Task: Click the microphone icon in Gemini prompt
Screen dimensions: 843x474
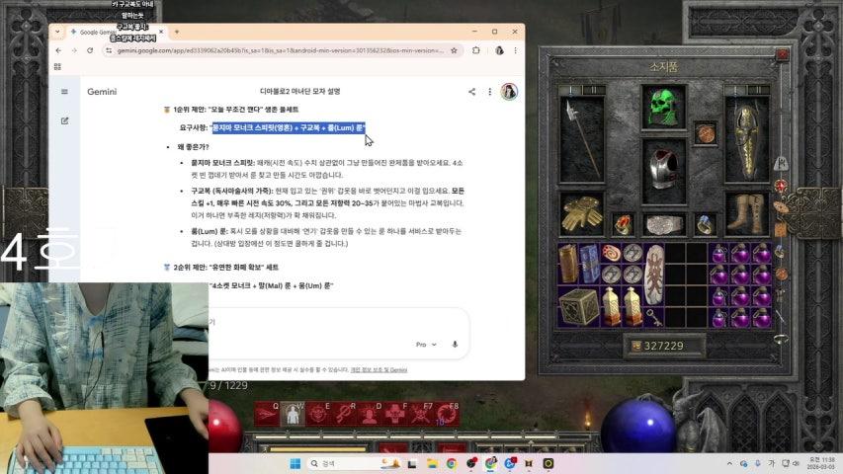Action: 455,345
